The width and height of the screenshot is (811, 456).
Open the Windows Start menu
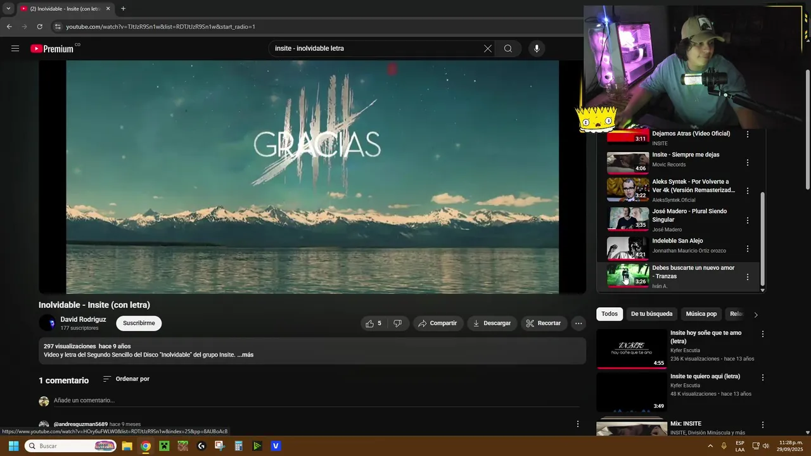point(13,446)
